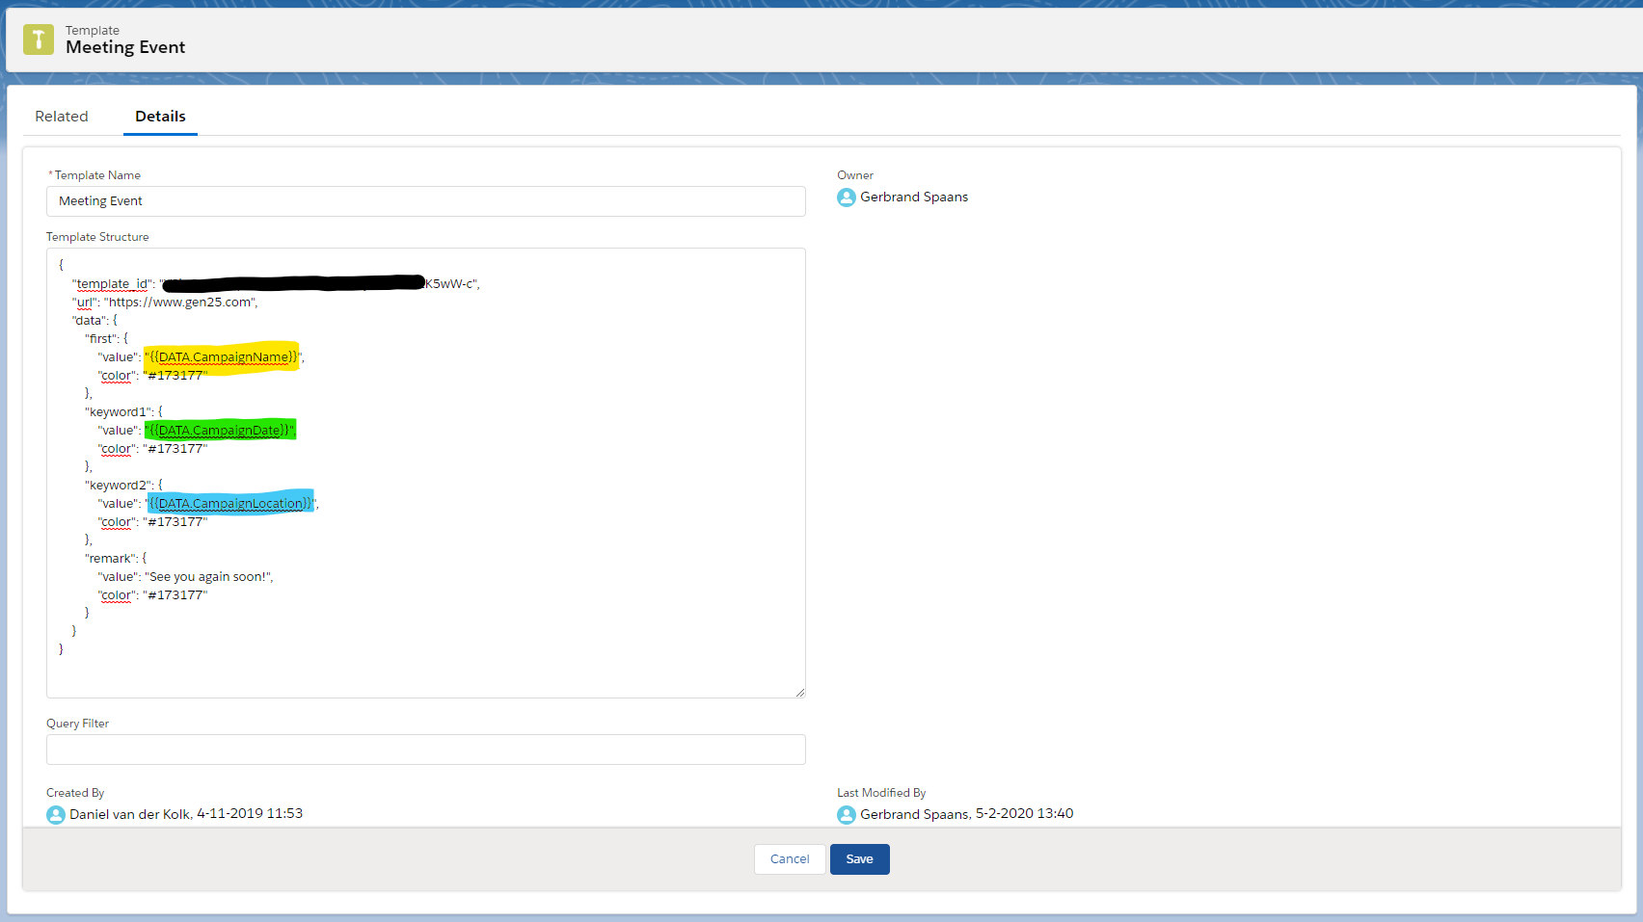Click the green-highlighted DATA.CampaignDate placeholder
The image size is (1643, 922).
click(221, 431)
